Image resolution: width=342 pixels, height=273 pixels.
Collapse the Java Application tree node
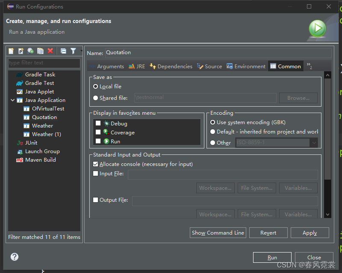tap(12, 100)
